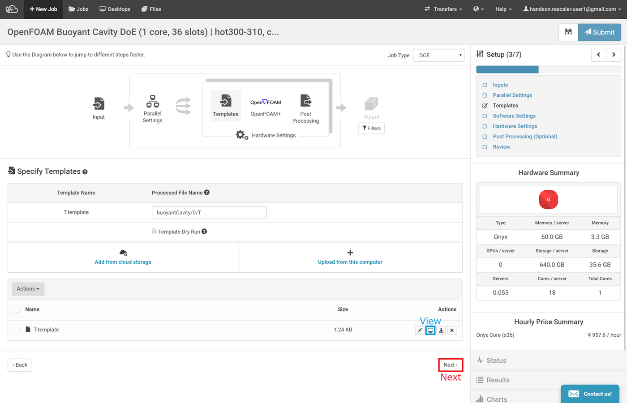Click the greyed Output step icon
This screenshot has width=627, height=403.
(371, 104)
